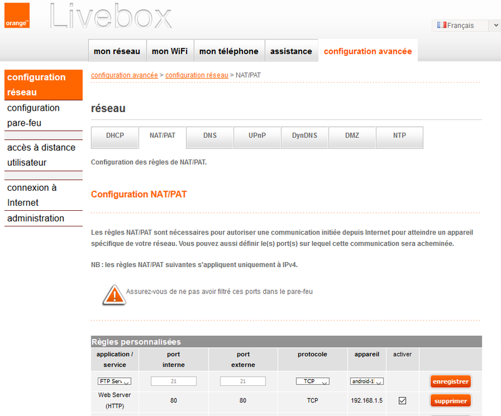Open the FTP Server application dropdown
This screenshot has width=501, height=416.
(x=115, y=381)
